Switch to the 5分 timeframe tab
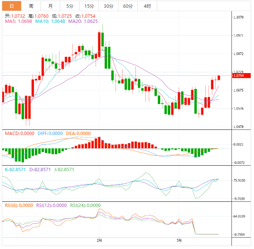Screen dimensions: 254x249 pos(69,6)
